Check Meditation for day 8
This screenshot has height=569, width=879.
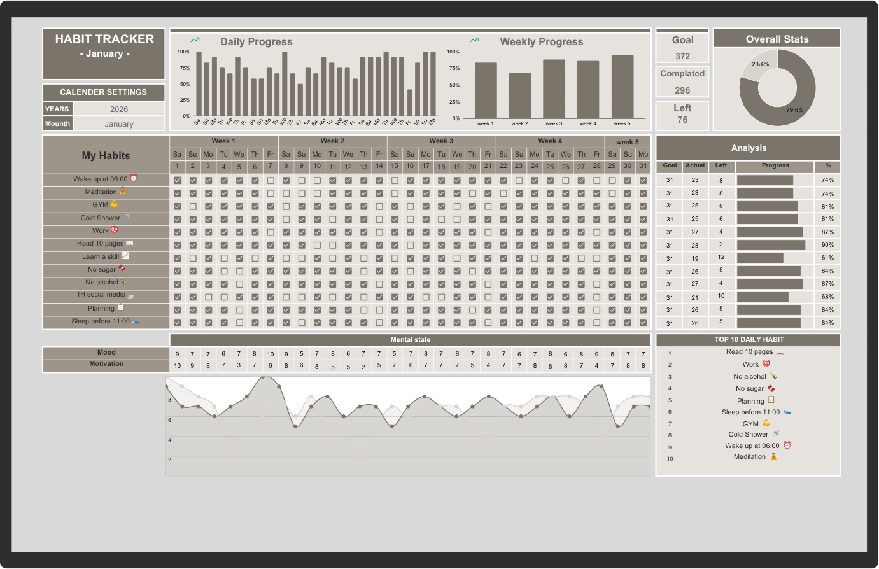pyautogui.click(x=286, y=193)
